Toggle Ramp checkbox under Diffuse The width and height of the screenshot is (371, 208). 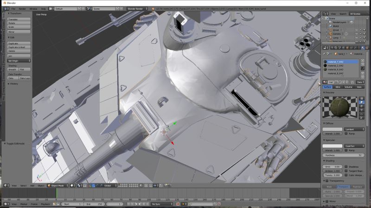pyautogui.click(x=346, y=134)
